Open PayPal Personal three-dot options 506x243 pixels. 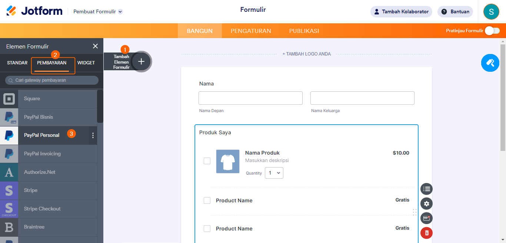click(93, 135)
